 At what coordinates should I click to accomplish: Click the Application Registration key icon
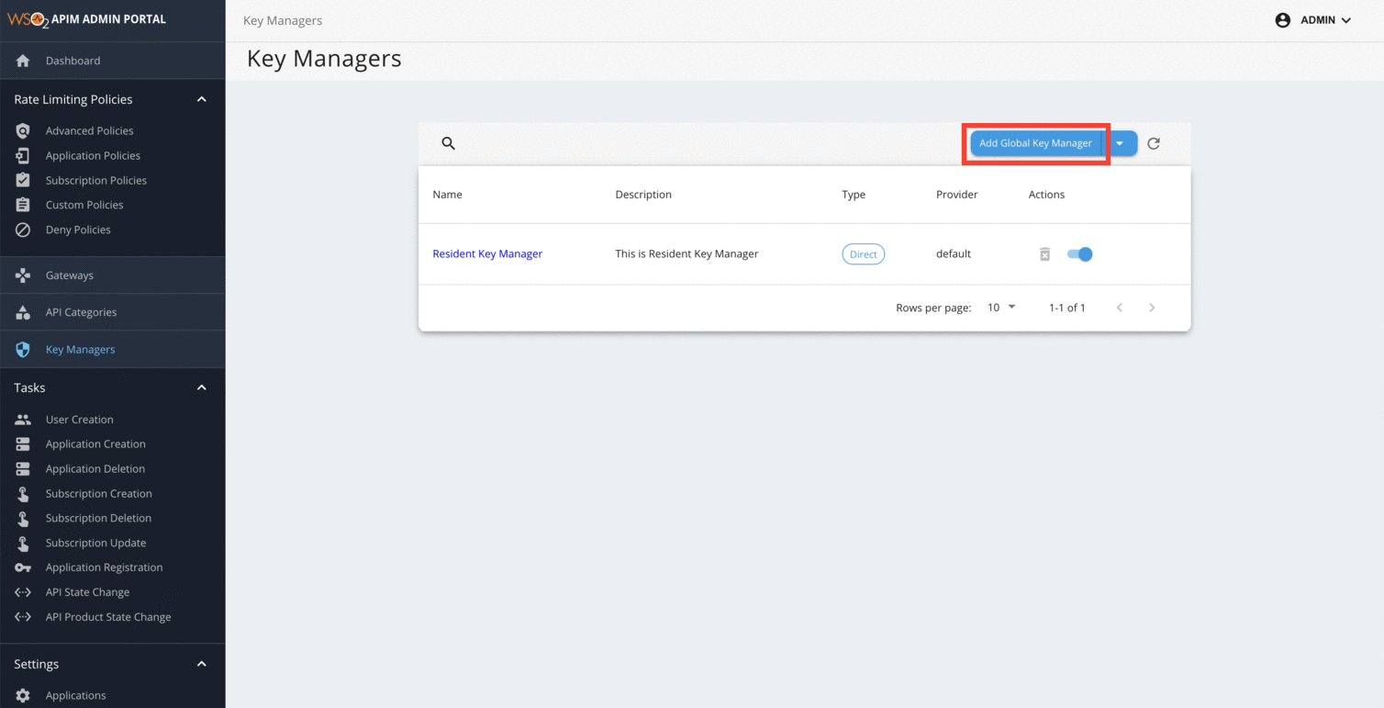(23, 568)
